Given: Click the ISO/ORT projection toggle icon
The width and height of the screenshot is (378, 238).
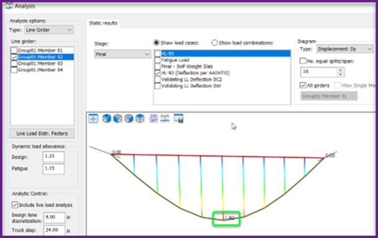Looking at the screenshot, I should 154,118.
